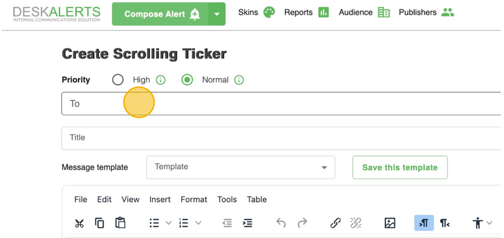Screen dimensions: 504x238
Task: Expand bullet list style options arrow
Action: [x=168, y=223]
